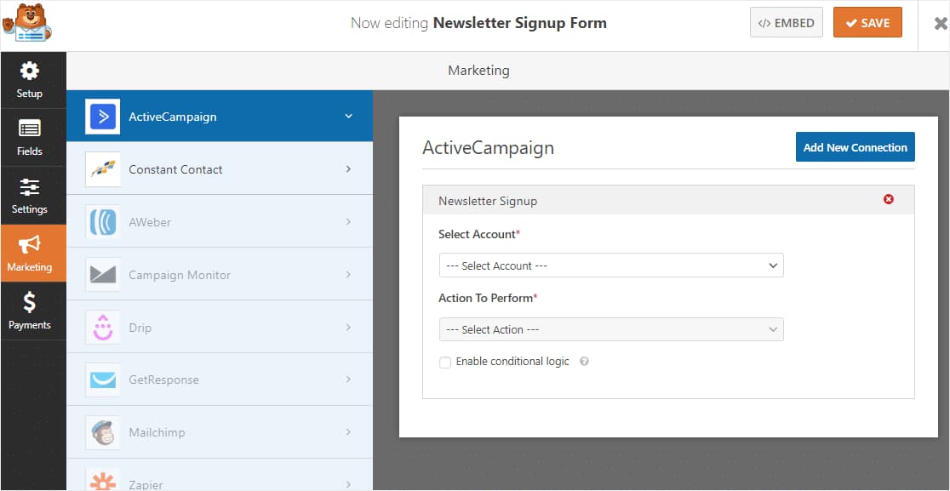Open the Select Action dropdown

pyautogui.click(x=610, y=329)
